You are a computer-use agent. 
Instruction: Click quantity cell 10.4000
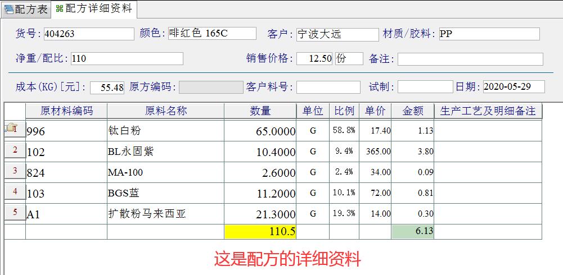pos(260,152)
